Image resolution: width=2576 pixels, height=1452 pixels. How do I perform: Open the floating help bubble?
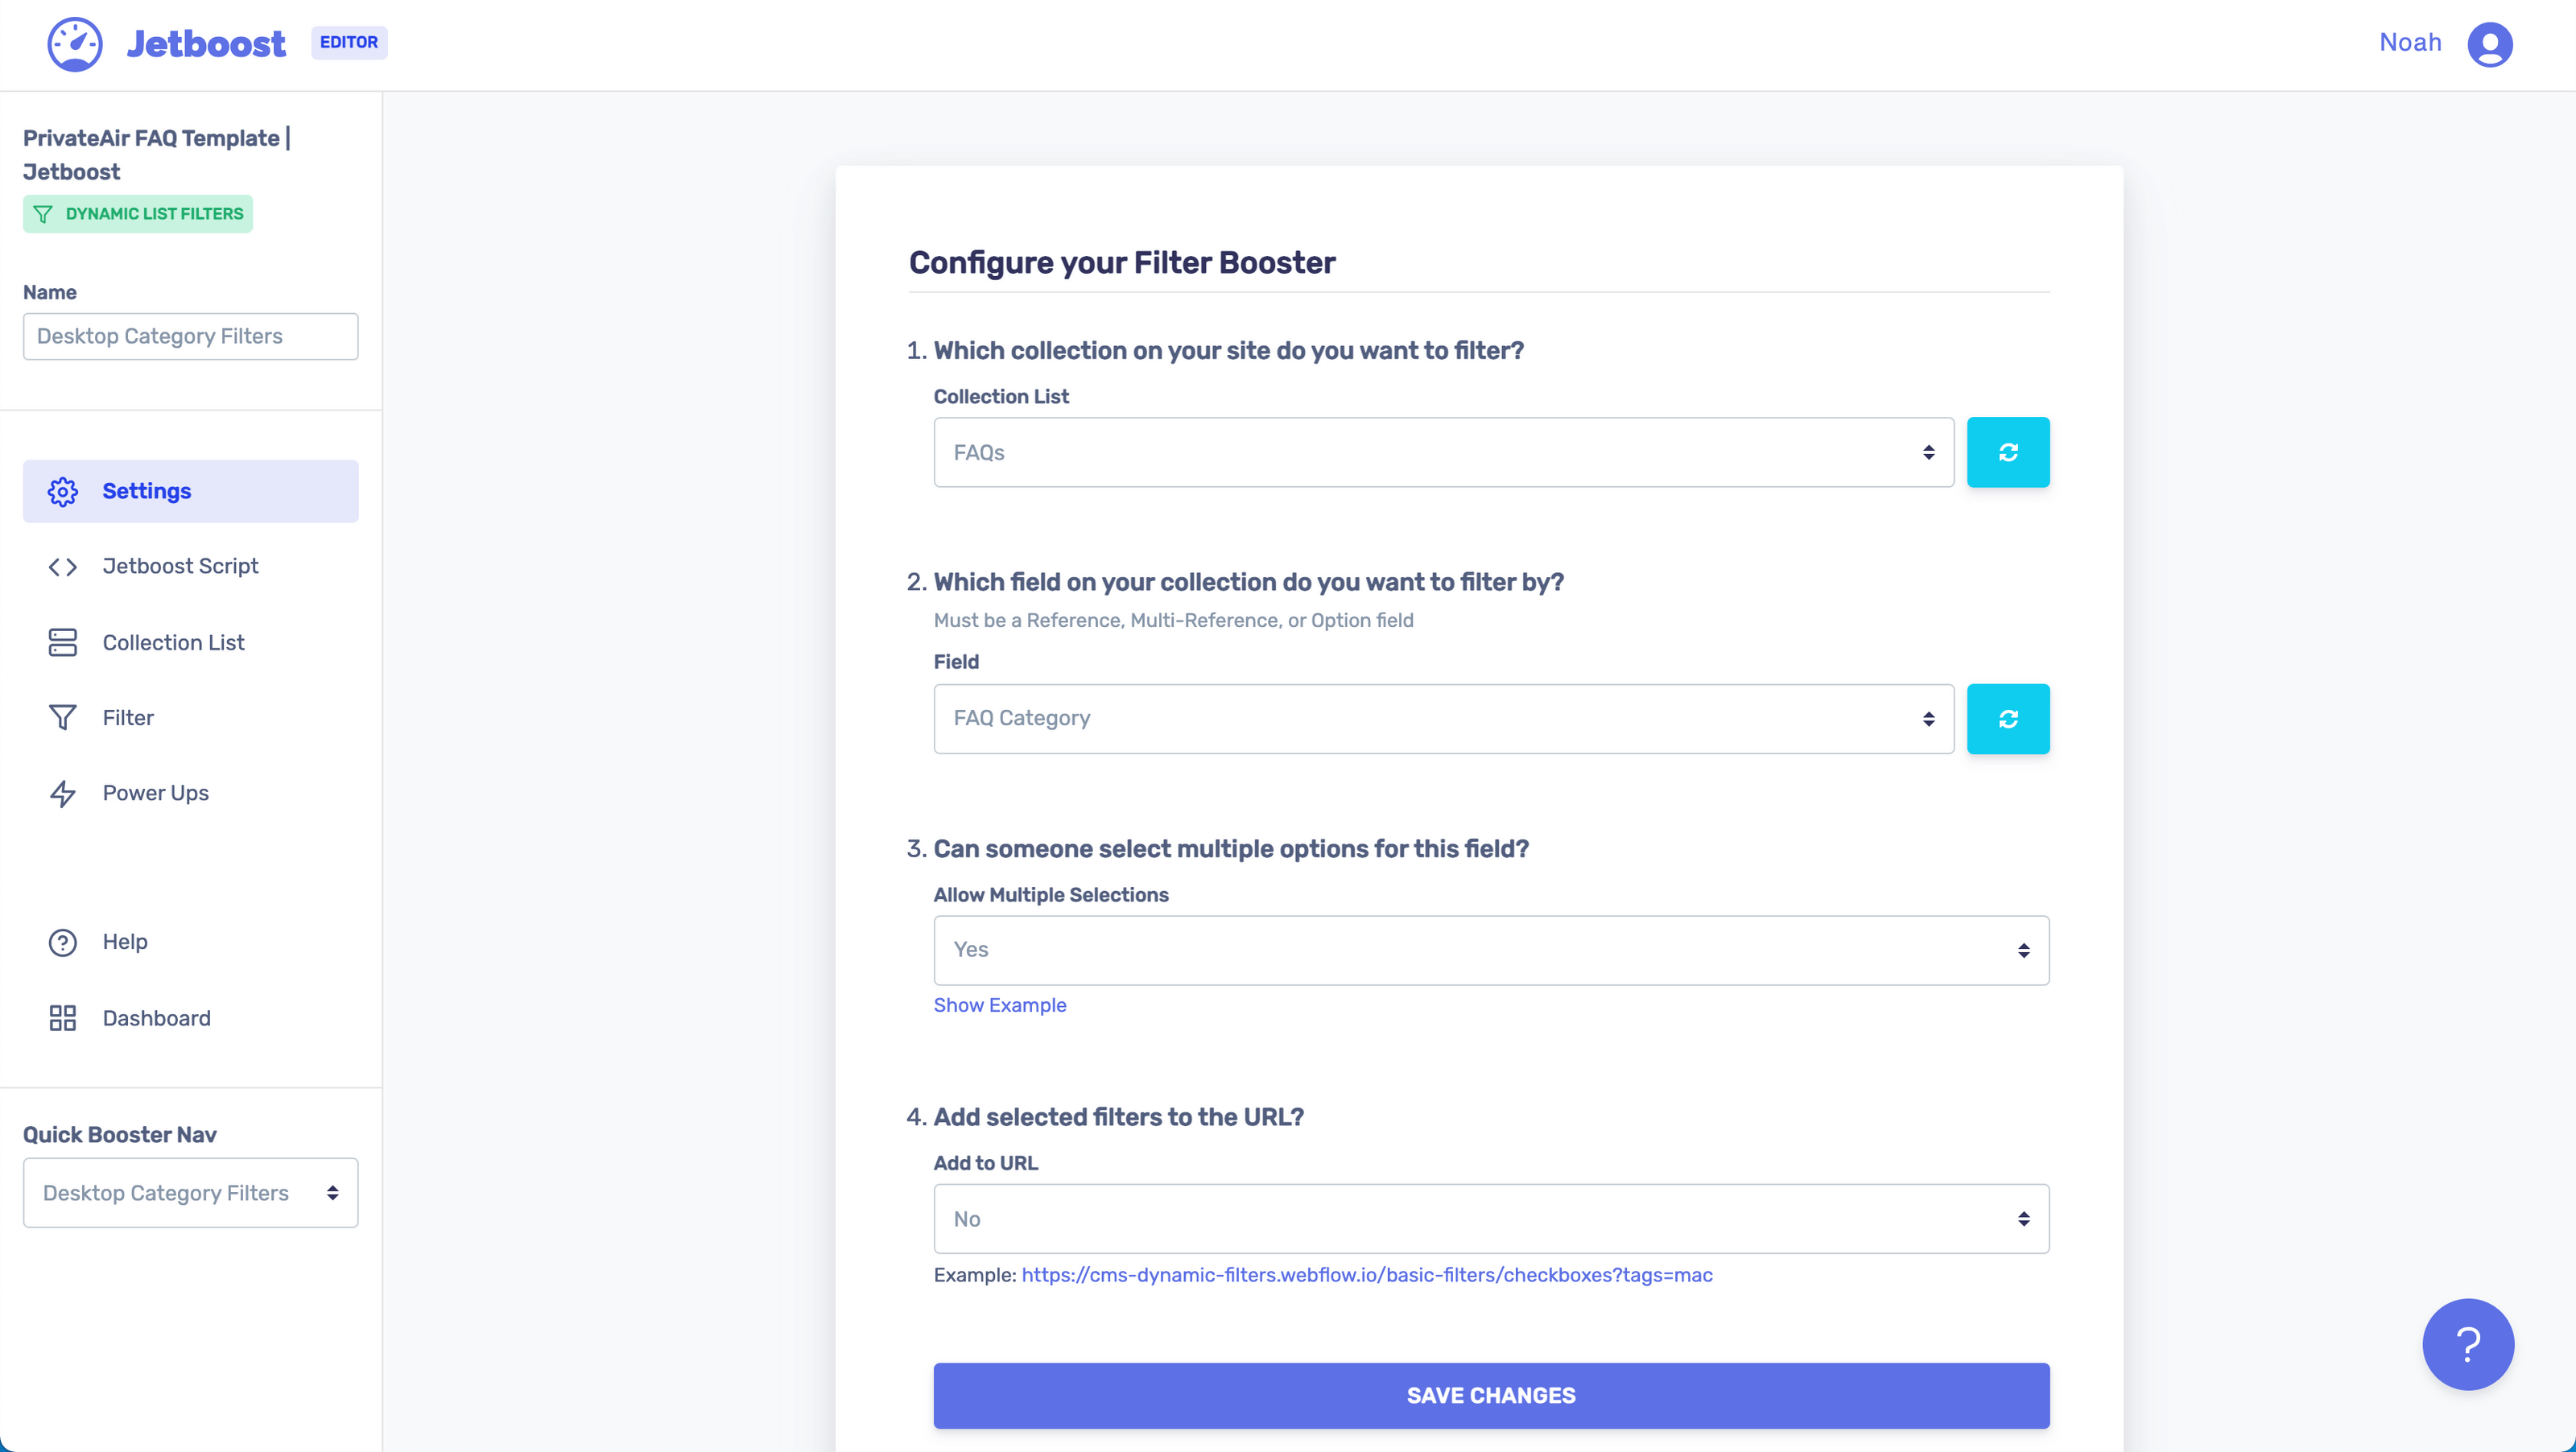[2467, 1344]
